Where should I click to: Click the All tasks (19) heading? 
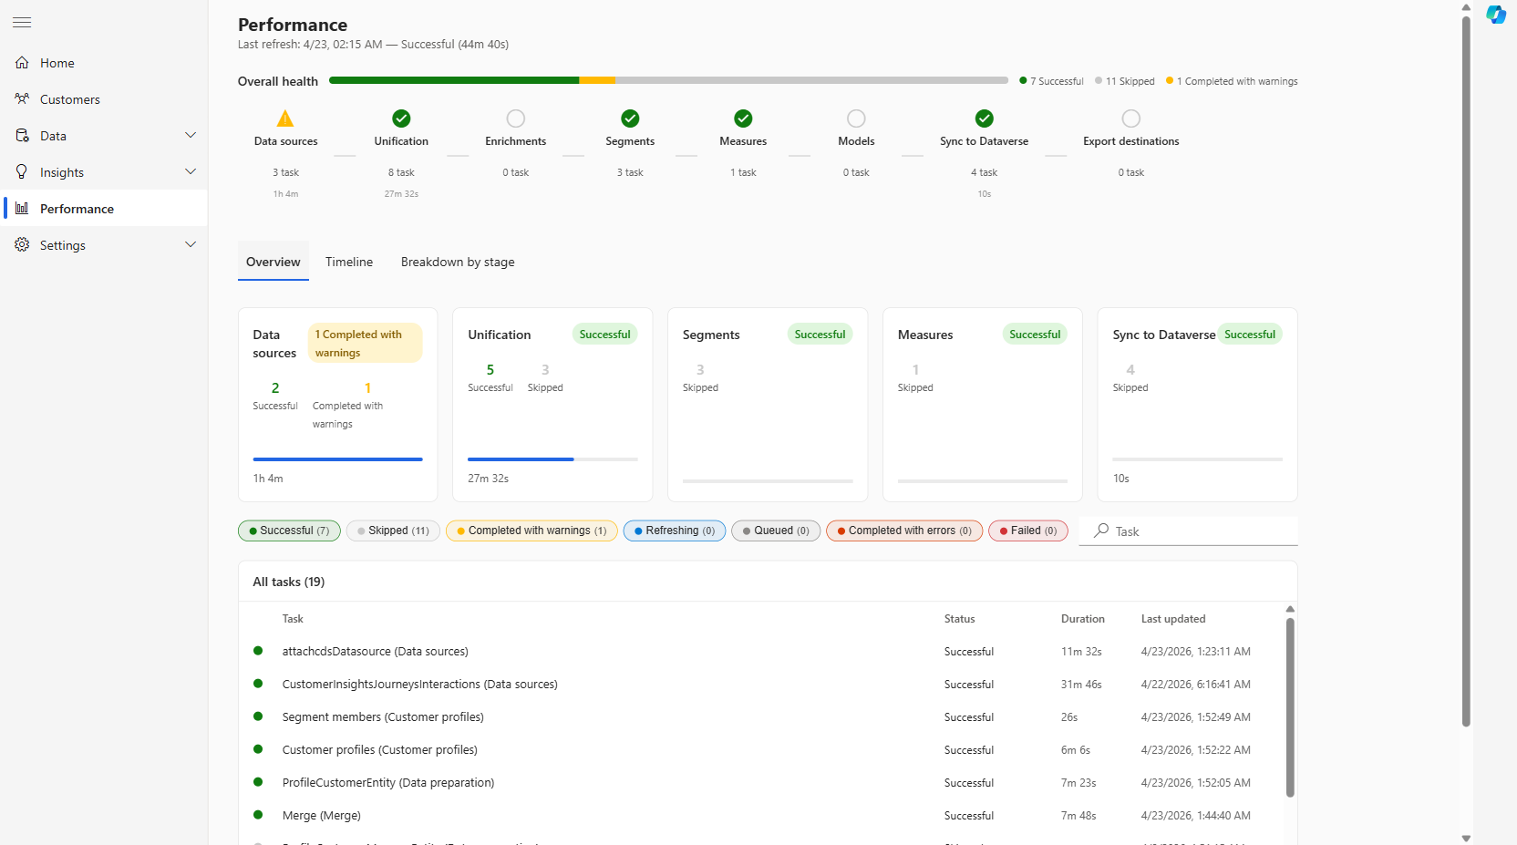[x=289, y=582]
